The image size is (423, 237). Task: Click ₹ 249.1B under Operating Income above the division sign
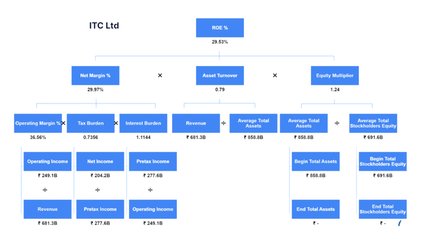[x=48, y=175]
